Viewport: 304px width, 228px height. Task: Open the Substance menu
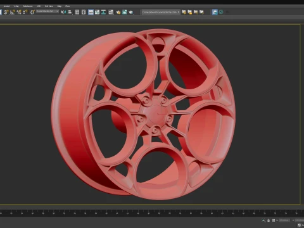pyautogui.click(x=28, y=6)
